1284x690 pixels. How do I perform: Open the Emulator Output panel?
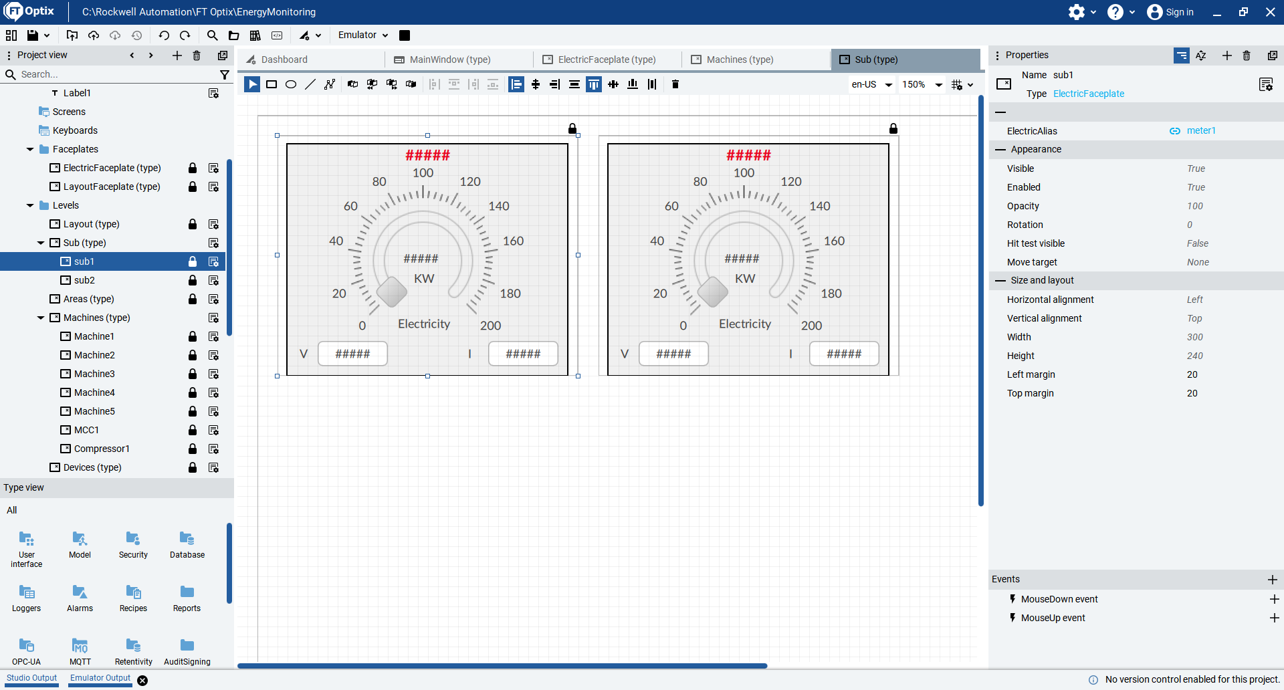pos(100,678)
